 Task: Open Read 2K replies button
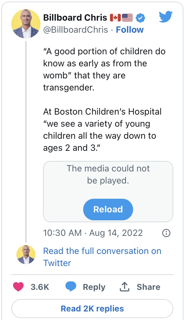(92, 308)
